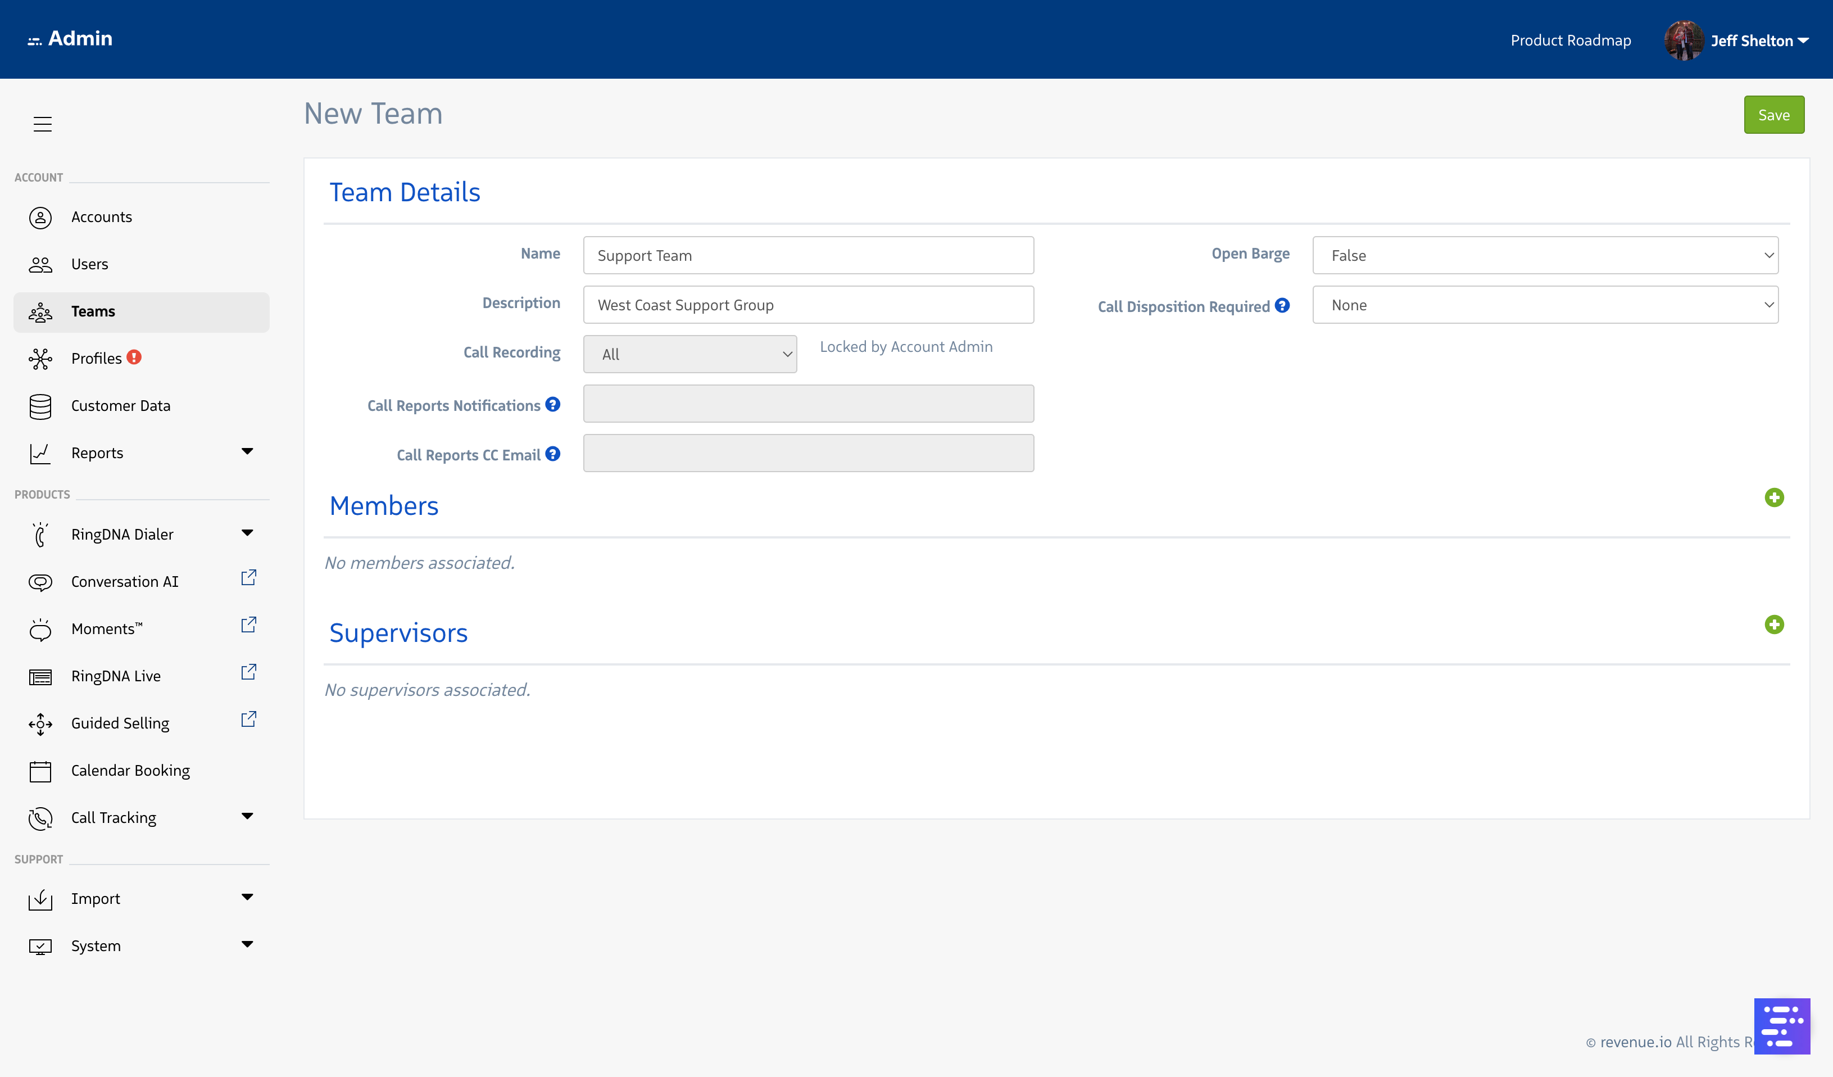Open the chat widget in bottom corner
The width and height of the screenshot is (1833, 1077).
[1781, 1026]
